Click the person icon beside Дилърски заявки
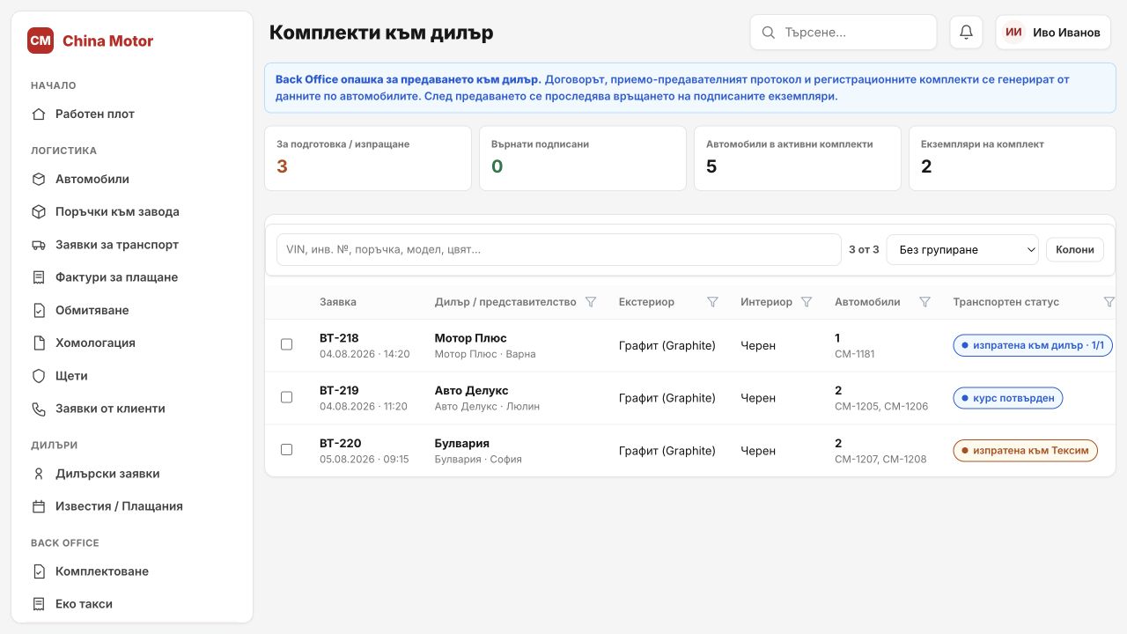 click(39, 474)
